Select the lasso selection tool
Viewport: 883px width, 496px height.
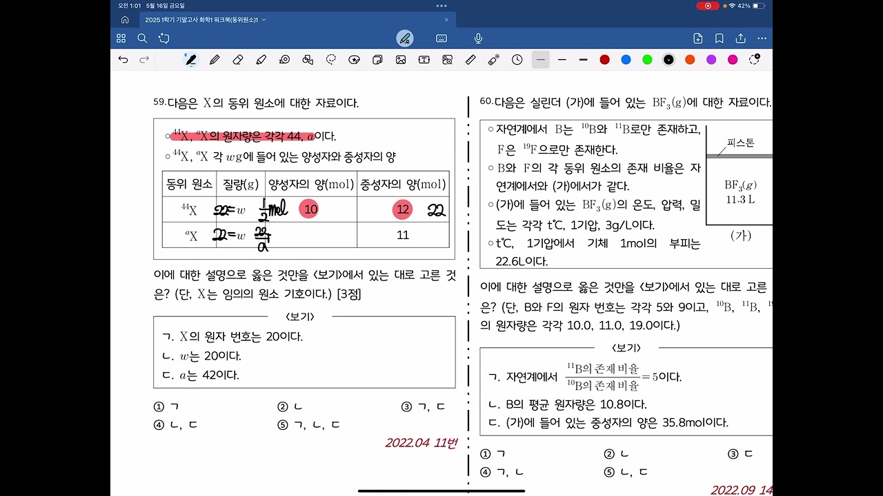pos(331,60)
